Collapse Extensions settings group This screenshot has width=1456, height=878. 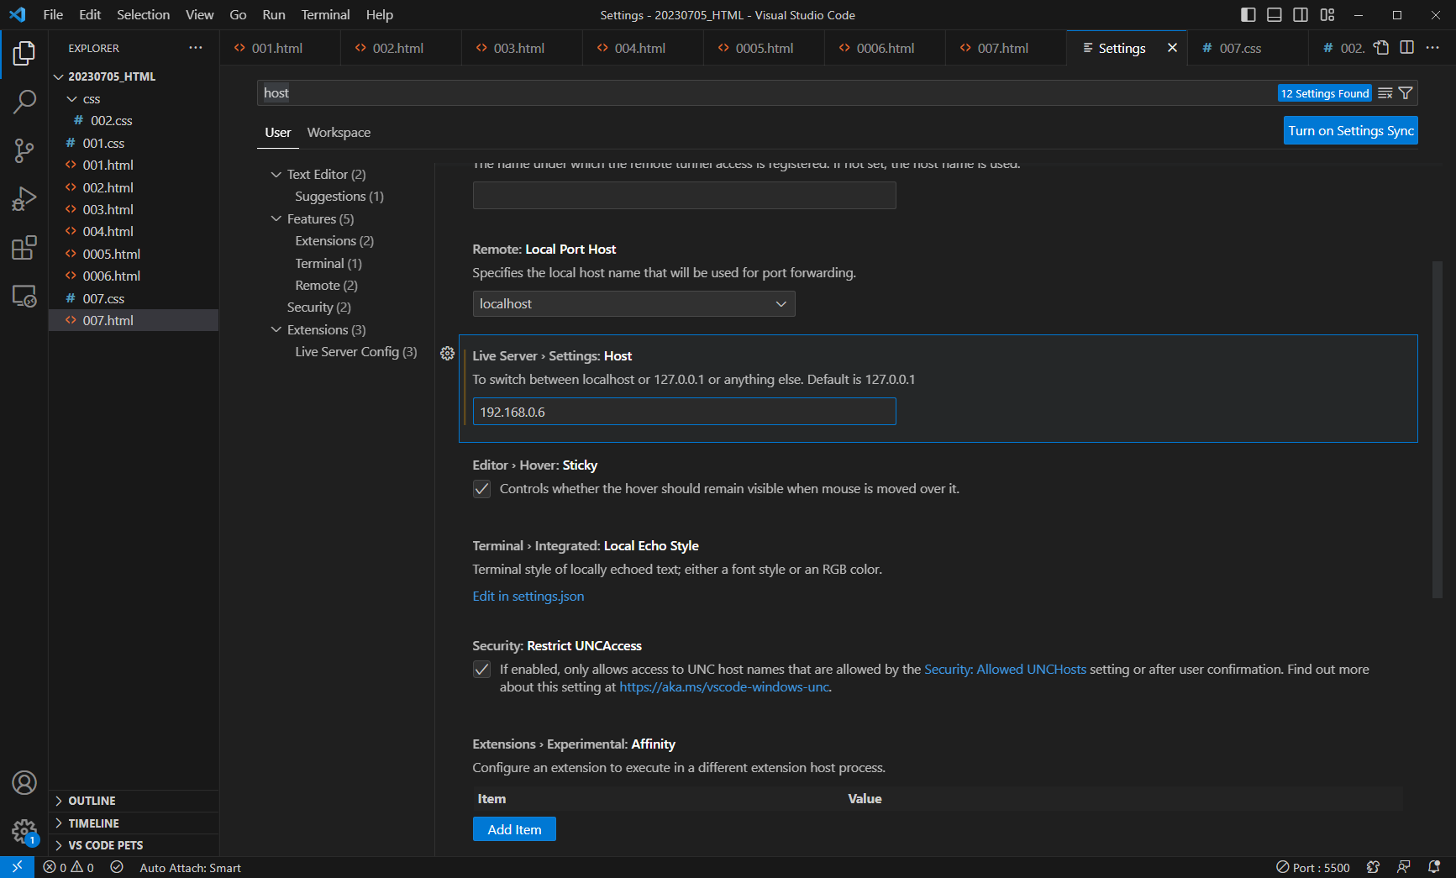[x=276, y=329]
